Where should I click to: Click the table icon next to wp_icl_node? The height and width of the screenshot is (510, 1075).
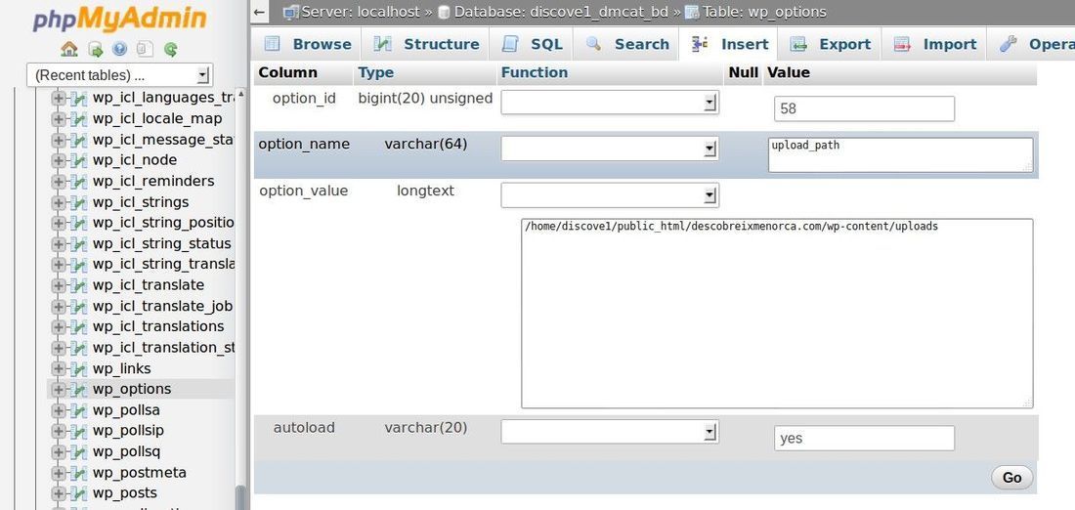click(x=79, y=160)
